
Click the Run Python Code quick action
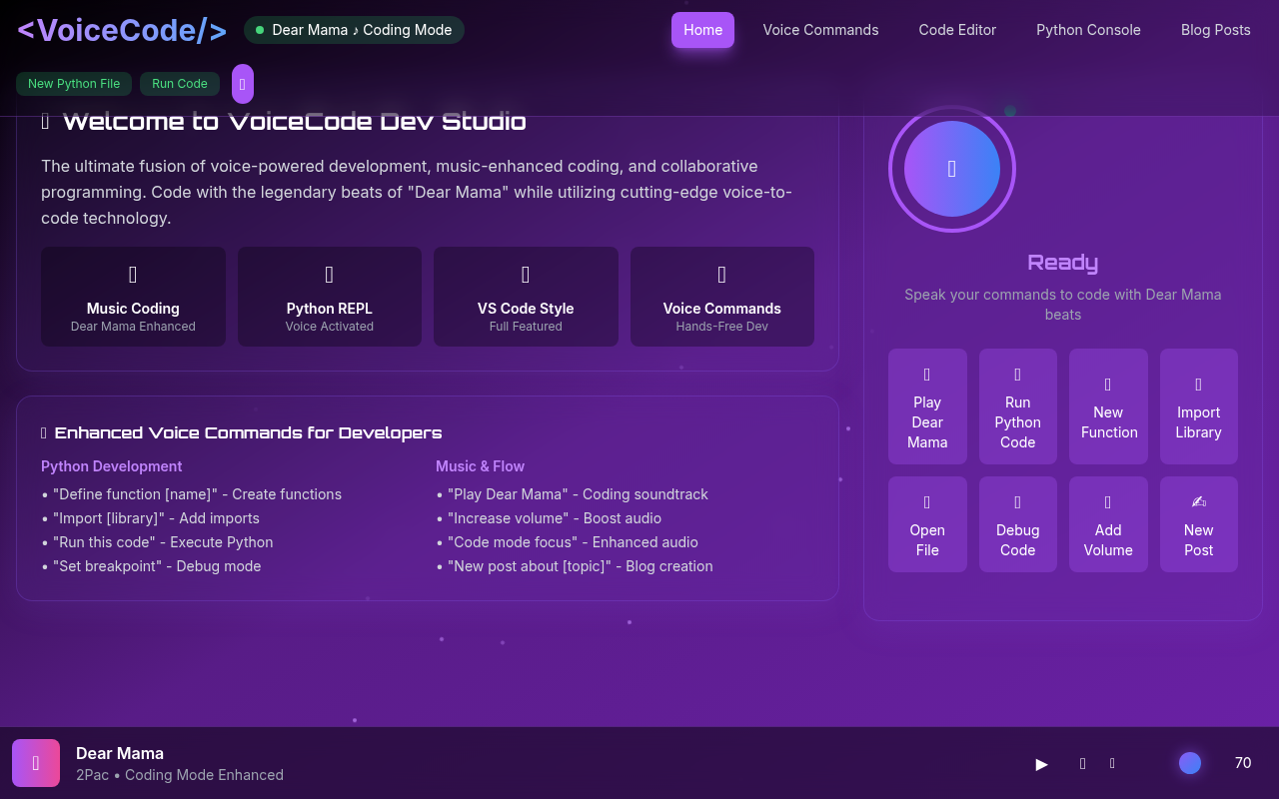coord(1018,406)
